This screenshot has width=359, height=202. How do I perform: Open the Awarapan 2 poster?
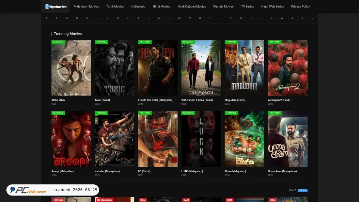(x=288, y=68)
